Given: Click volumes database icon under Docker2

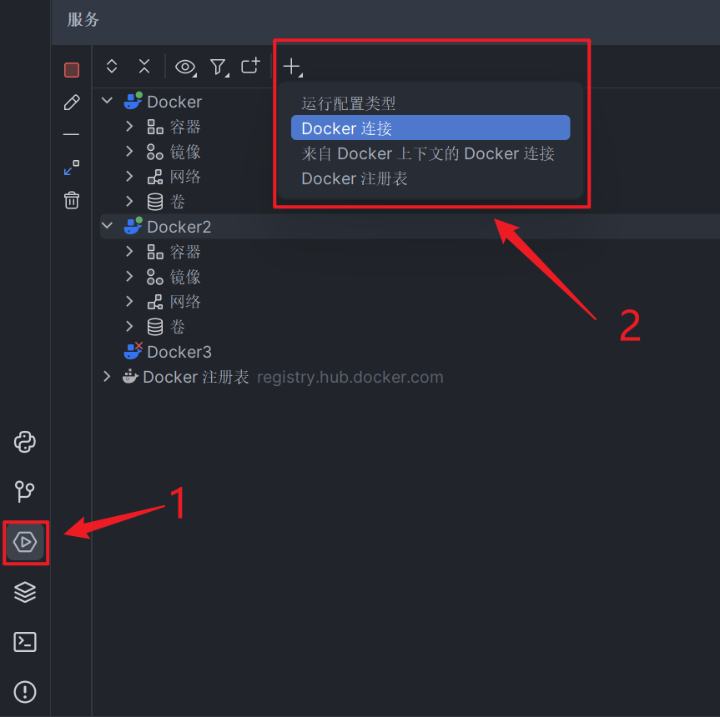Looking at the screenshot, I should pyautogui.click(x=155, y=327).
